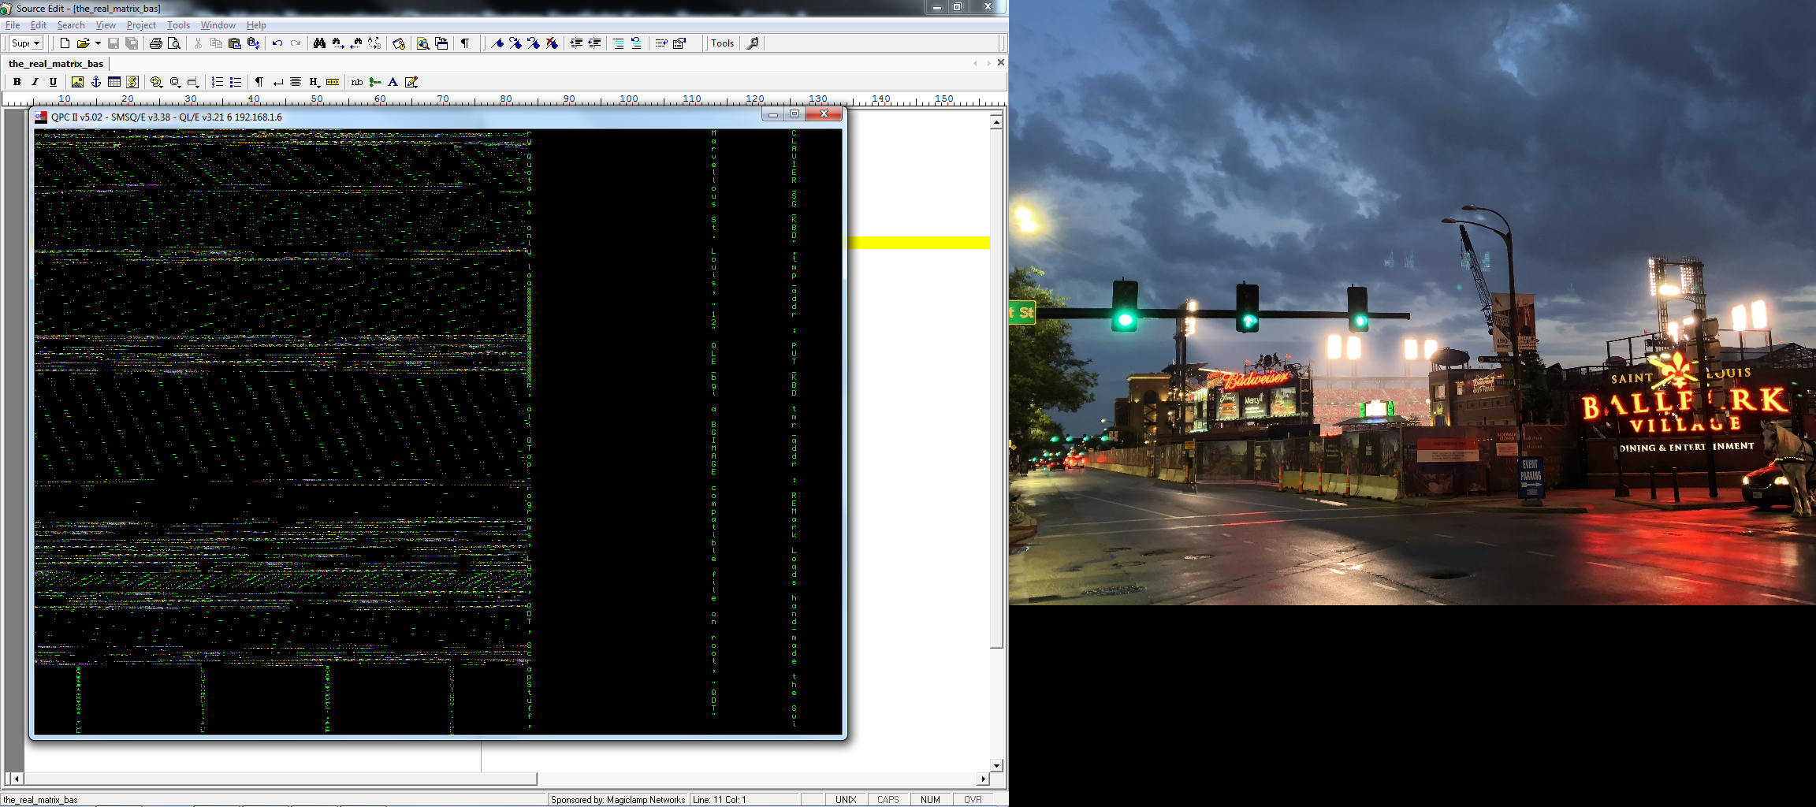1816x807 pixels.
Task: Insert bulleted list icon
Action: [235, 82]
